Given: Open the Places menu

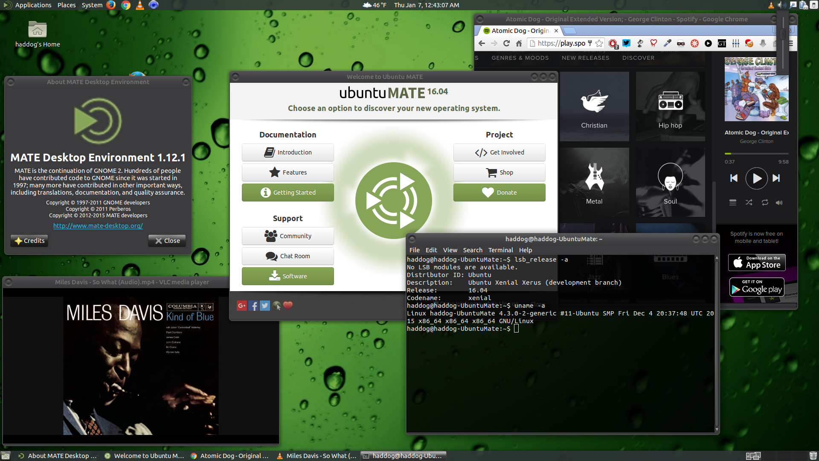Looking at the screenshot, I should pos(67,5).
